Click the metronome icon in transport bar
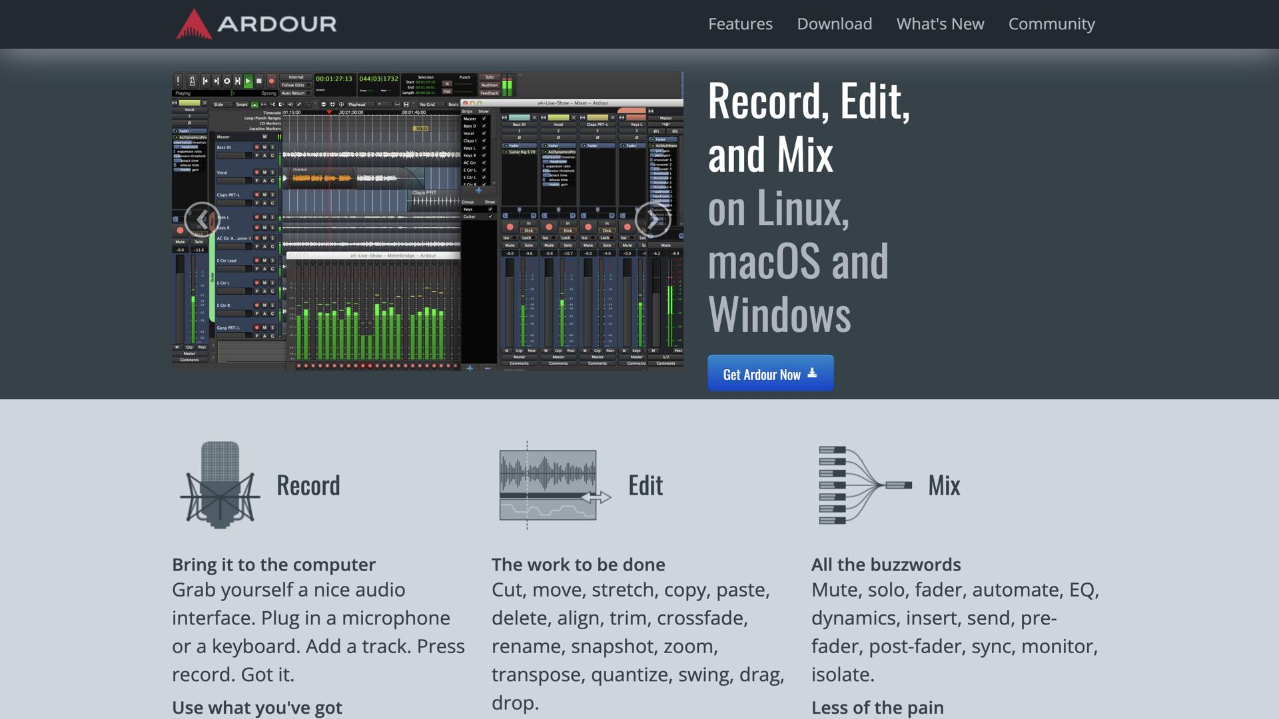This screenshot has height=719, width=1279. coord(192,81)
